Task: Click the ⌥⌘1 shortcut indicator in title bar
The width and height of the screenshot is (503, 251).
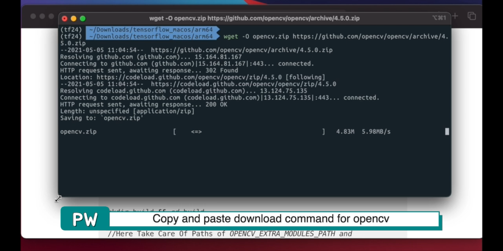Action: [439, 18]
